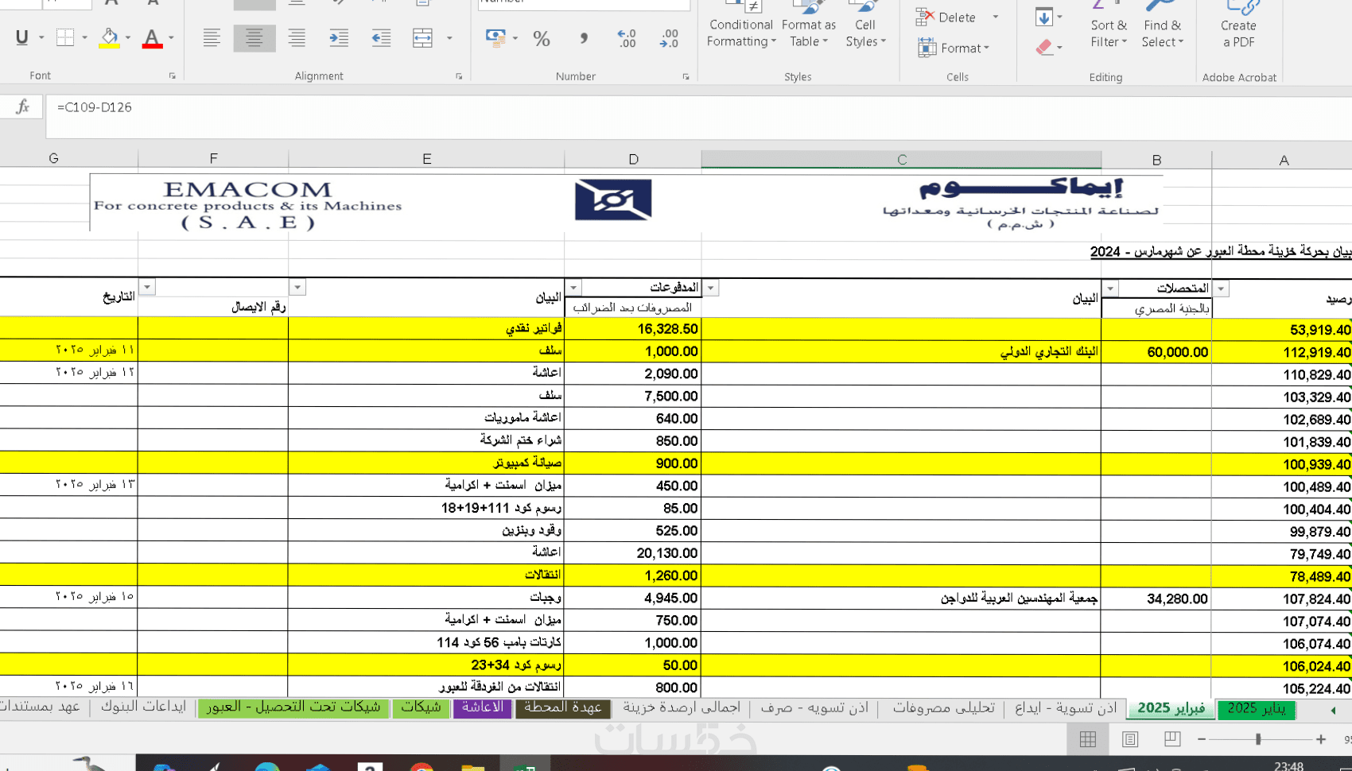The width and height of the screenshot is (1352, 771).
Task: Open font color palette dropdown
Action: (171, 37)
